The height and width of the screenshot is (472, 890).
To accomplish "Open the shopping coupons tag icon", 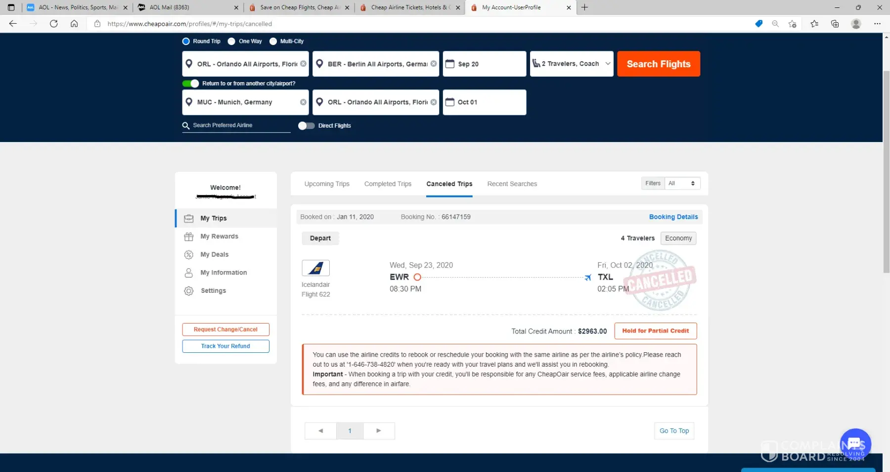I will [x=759, y=24].
